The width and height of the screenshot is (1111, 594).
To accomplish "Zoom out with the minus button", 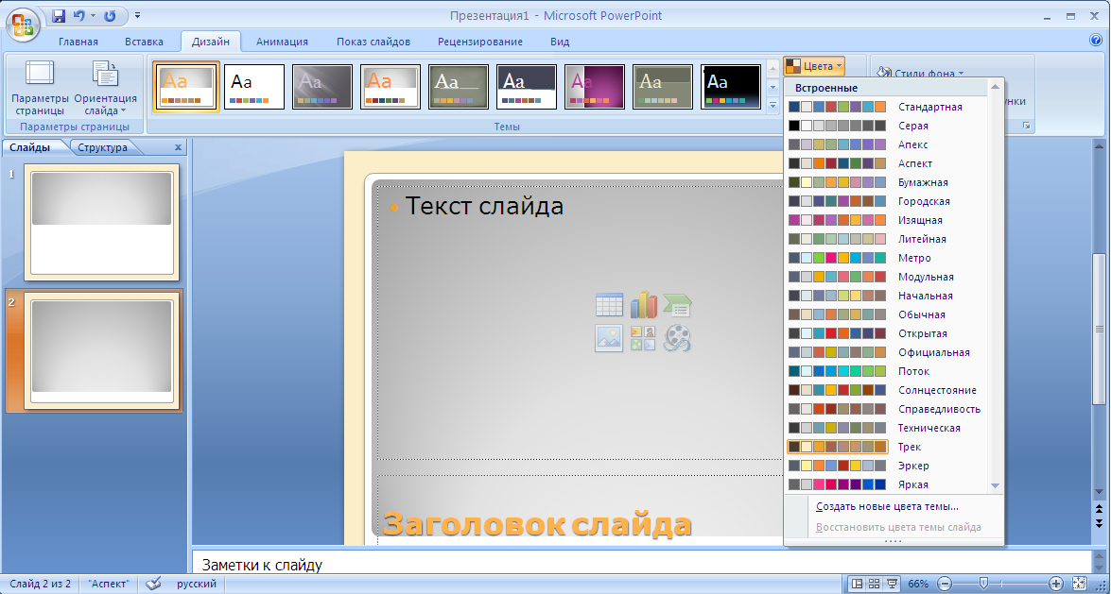I will 945,585.
